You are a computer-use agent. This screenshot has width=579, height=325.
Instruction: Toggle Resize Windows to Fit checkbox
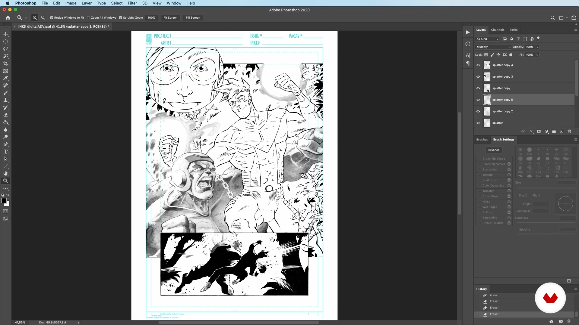point(52,18)
